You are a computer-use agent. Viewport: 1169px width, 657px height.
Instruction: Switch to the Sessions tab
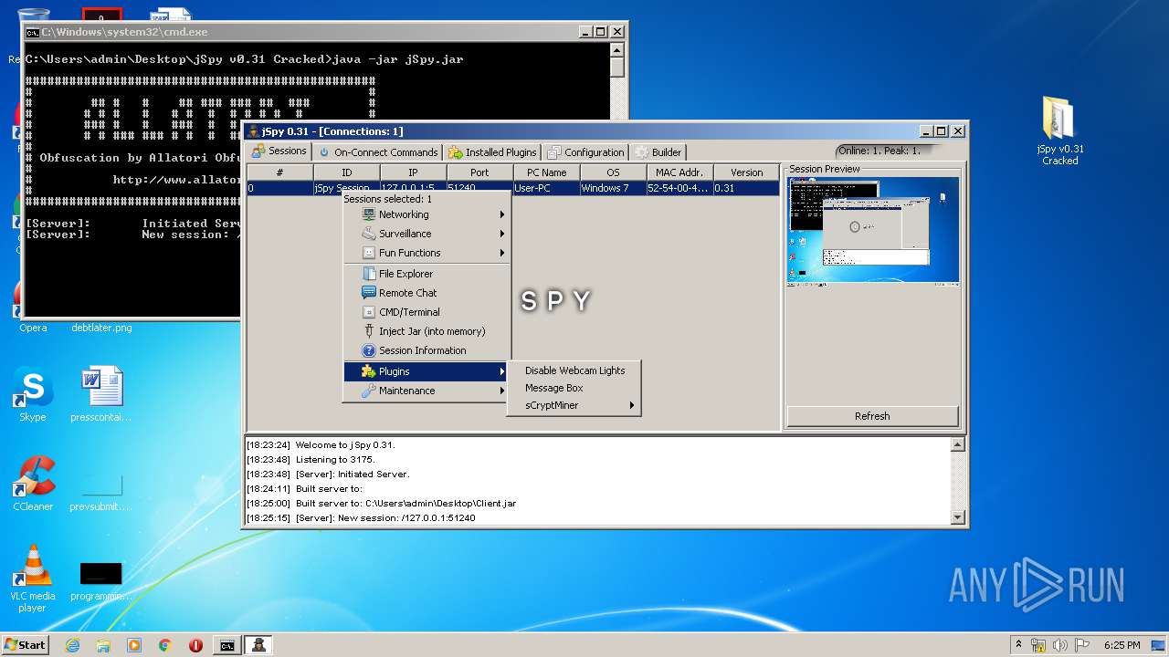pos(279,151)
